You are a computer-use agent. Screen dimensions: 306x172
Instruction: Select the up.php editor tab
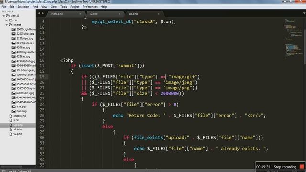(x=144, y=14)
